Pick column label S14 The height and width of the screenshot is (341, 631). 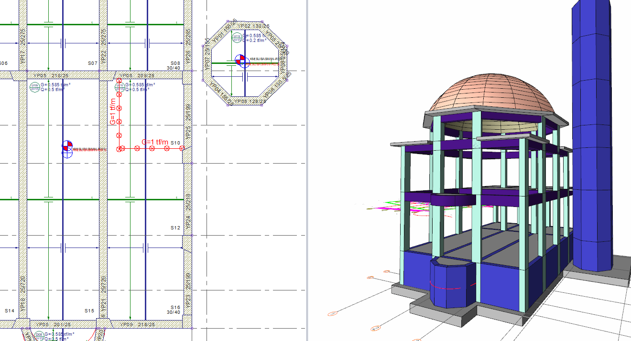[x=10, y=310]
